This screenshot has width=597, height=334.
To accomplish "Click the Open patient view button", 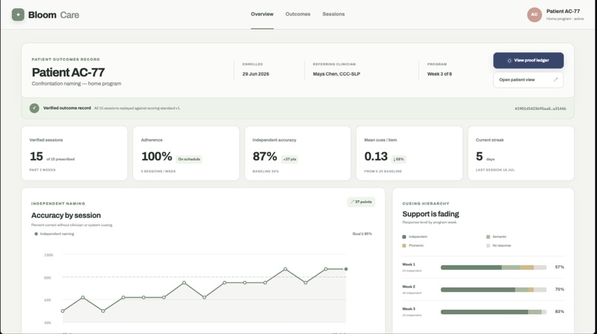I will (x=528, y=80).
